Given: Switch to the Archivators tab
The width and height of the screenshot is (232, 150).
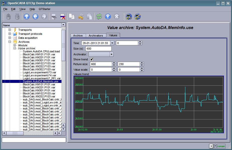Looking at the screenshot, I should (96, 36).
